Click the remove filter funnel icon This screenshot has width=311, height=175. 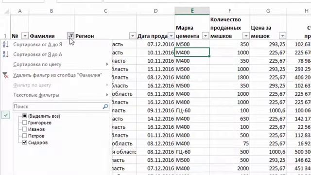[x=5, y=75]
